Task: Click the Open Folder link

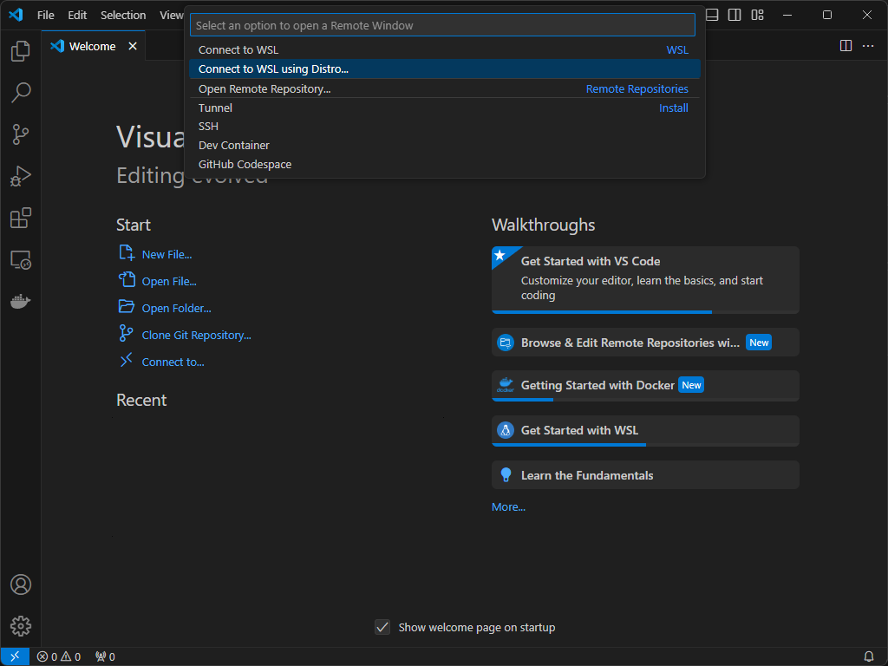Action: click(176, 308)
